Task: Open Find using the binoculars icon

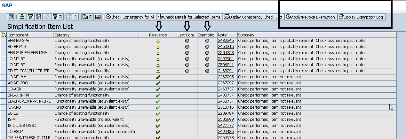Action: click(39, 17)
